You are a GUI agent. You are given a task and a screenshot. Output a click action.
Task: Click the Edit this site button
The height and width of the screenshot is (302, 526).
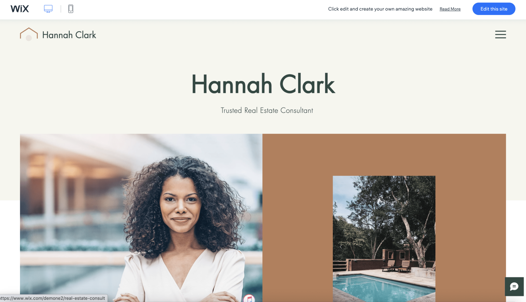click(494, 9)
